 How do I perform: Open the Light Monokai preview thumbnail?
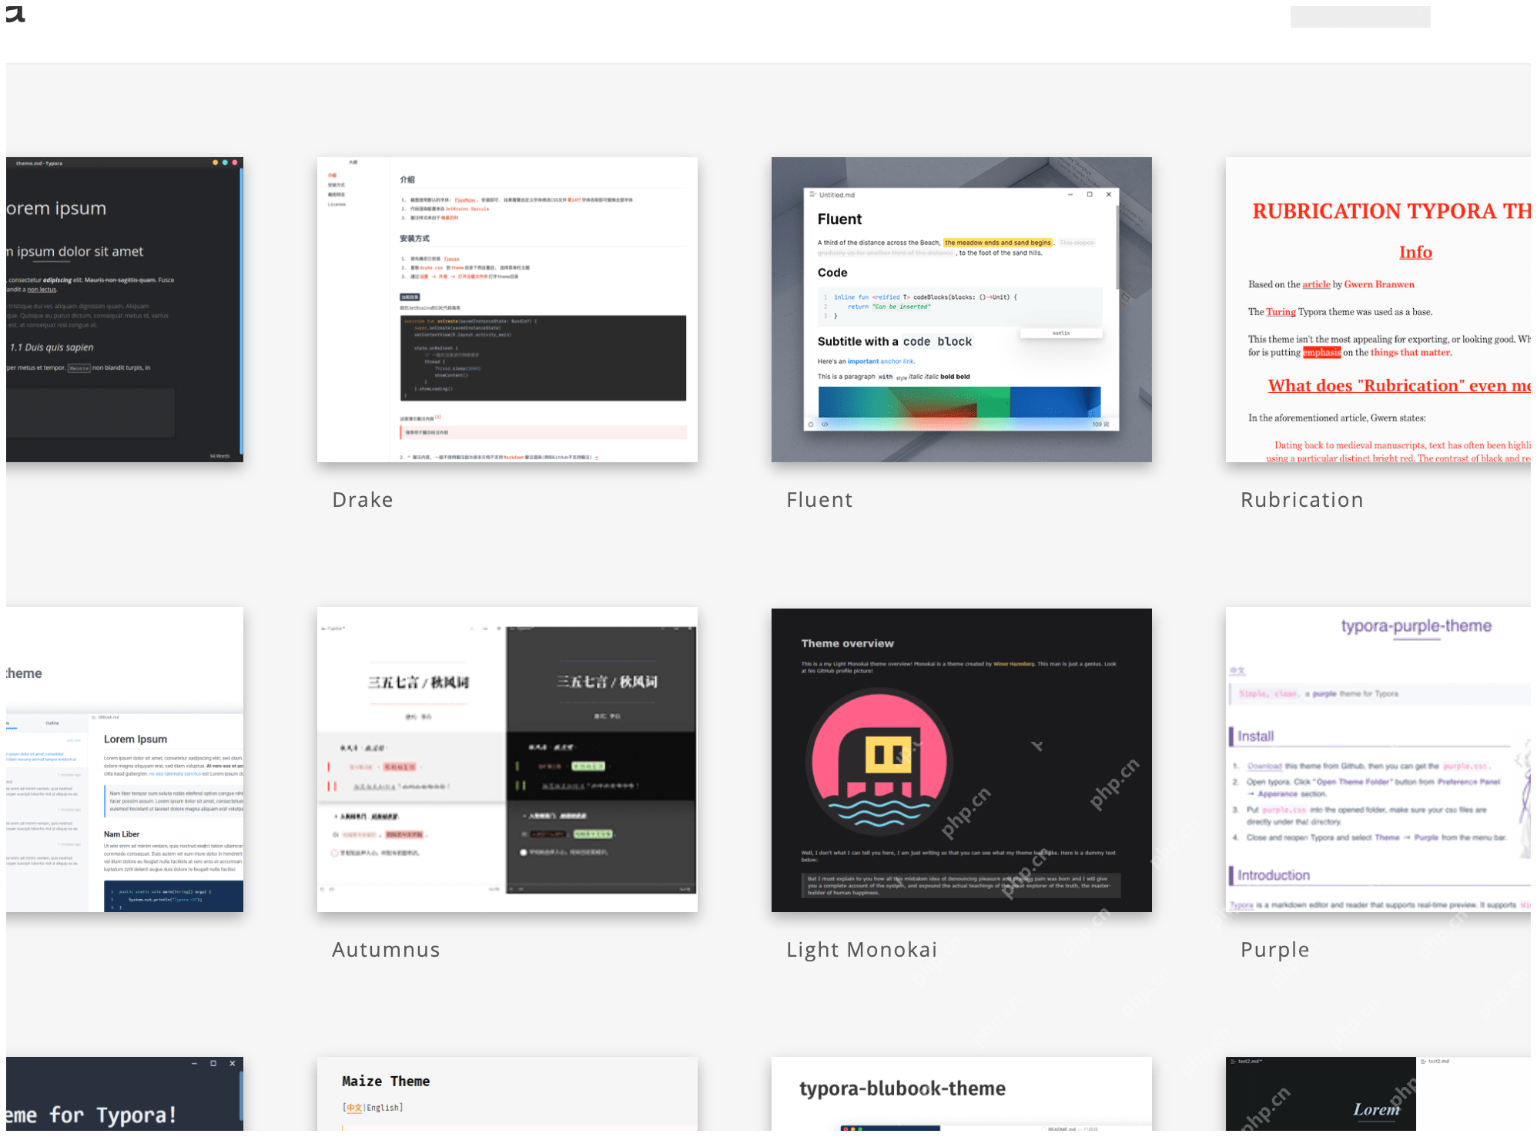pos(962,760)
